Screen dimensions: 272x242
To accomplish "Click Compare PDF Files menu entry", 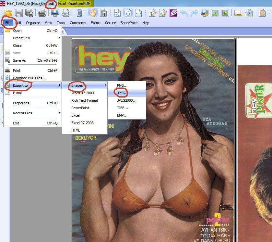I will (29, 78).
